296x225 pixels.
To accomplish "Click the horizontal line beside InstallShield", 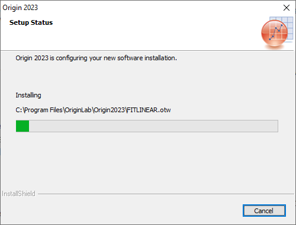I will point(166,194).
